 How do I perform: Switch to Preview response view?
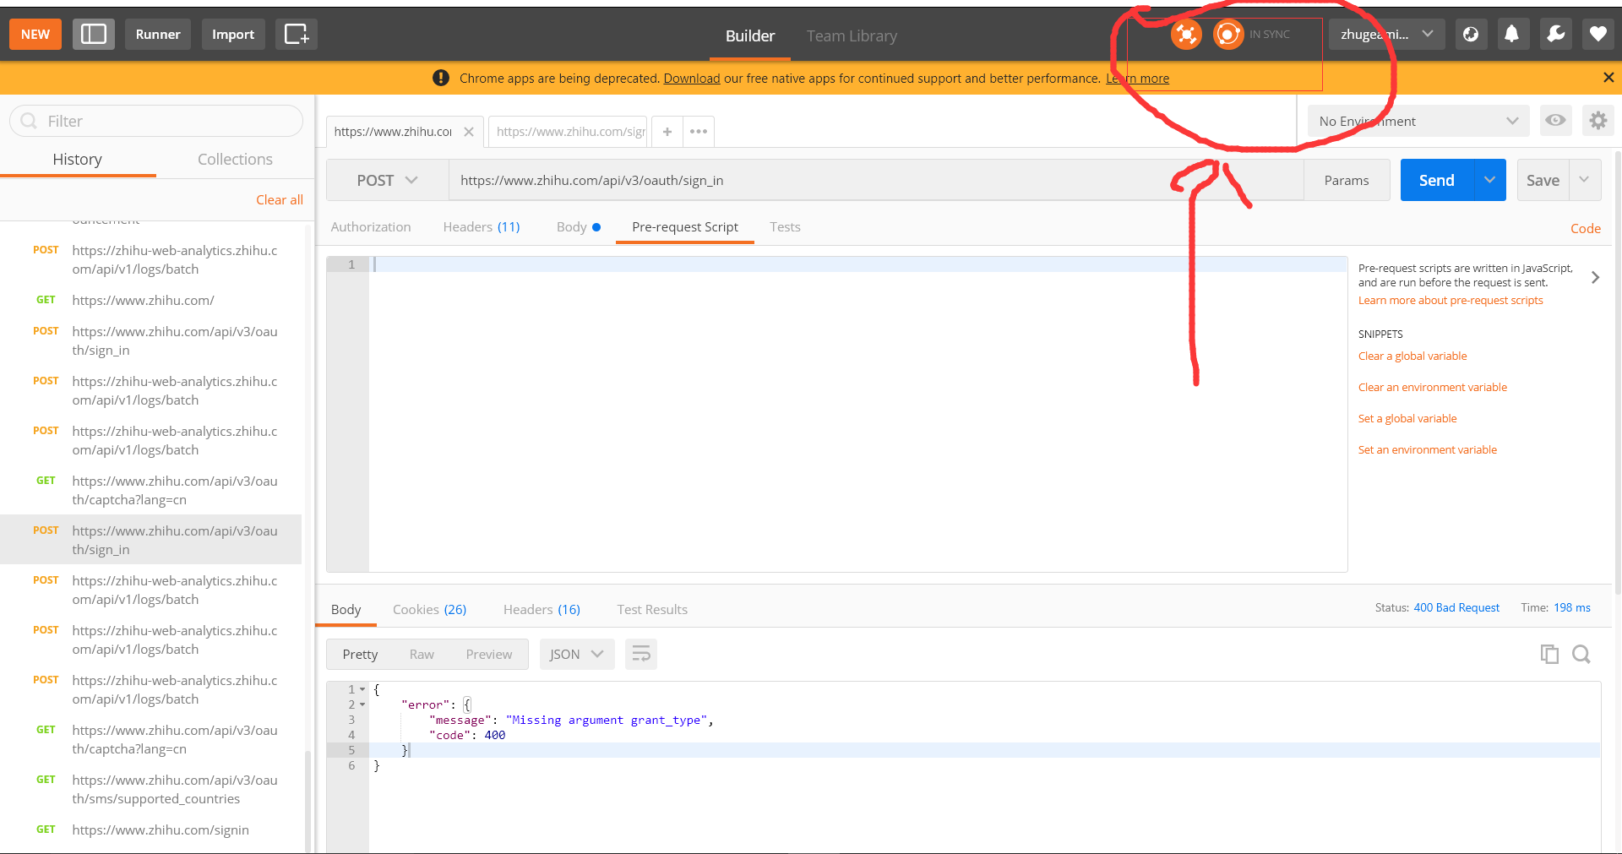click(489, 655)
